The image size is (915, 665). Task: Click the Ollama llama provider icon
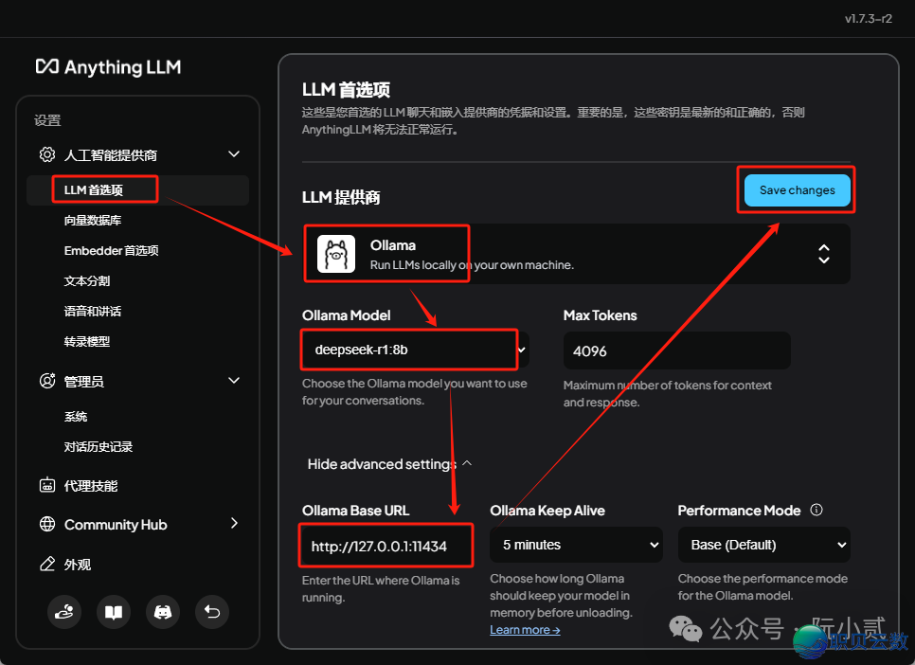point(336,253)
